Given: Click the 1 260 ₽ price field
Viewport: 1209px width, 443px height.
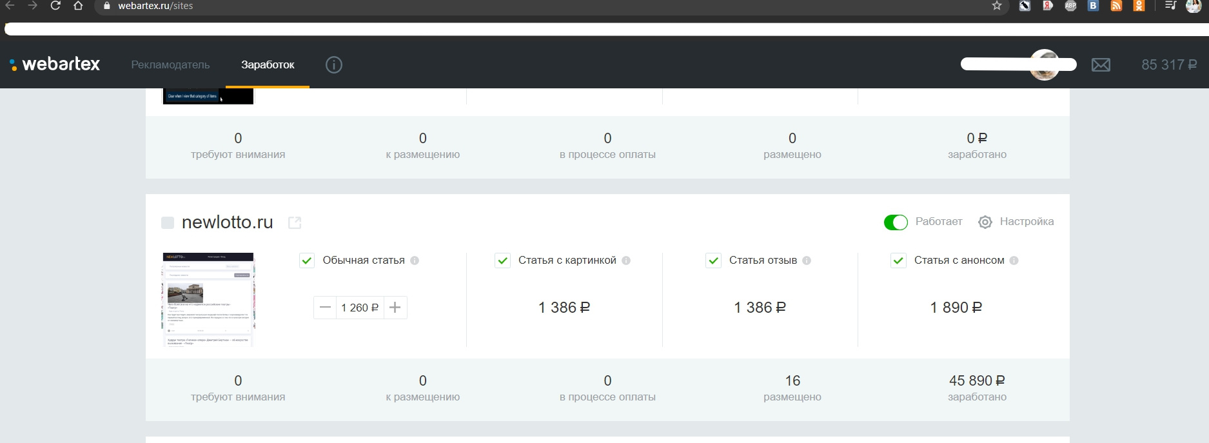Looking at the screenshot, I should click(x=360, y=308).
